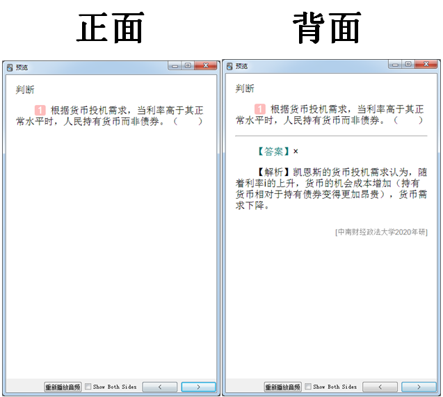
Task: Click the pink number 1 badge in left window
Action: pyautogui.click(x=40, y=110)
